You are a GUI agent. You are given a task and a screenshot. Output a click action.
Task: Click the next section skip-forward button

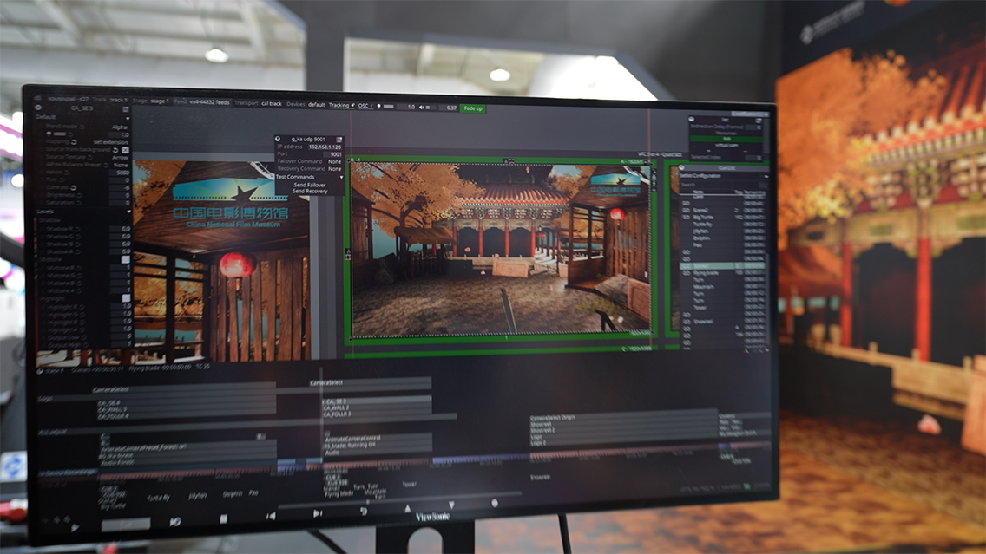point(318,513)
